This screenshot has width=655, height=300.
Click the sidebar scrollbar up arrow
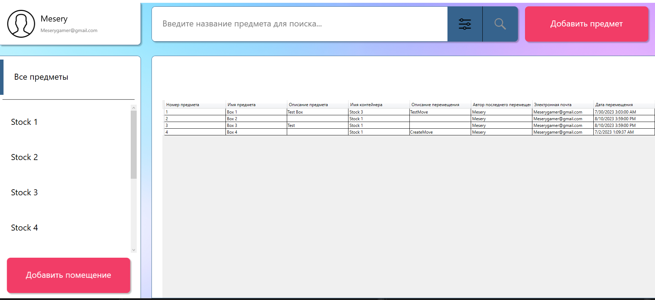(x=134, y=108)
